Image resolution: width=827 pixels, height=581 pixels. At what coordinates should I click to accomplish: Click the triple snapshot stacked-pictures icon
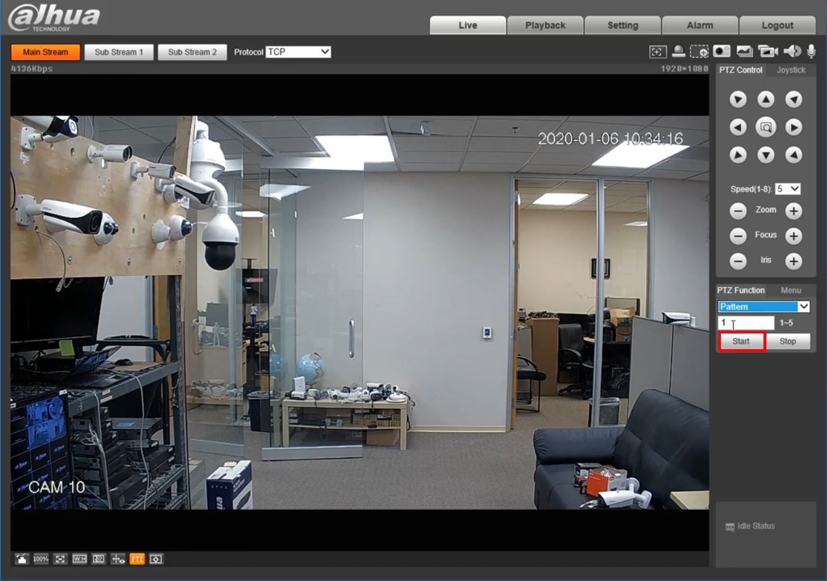(744, 52)
